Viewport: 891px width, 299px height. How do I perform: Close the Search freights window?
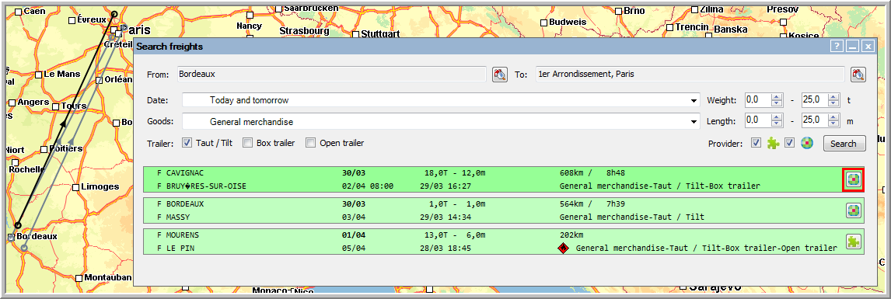[868, 47]
